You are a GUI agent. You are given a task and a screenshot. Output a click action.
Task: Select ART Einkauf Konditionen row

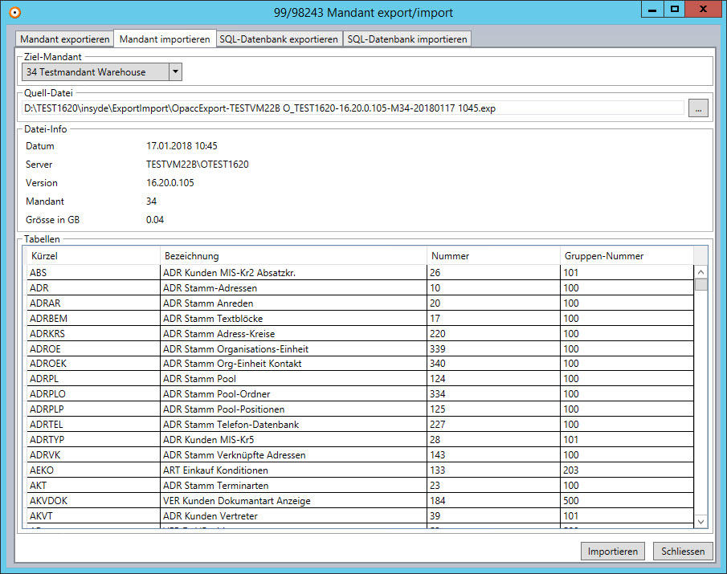(x=360, y=470)
